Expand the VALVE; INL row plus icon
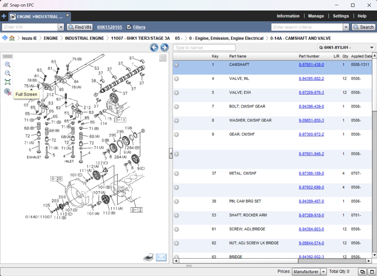This screenshot has height=276, width=377. click(176, 79)
